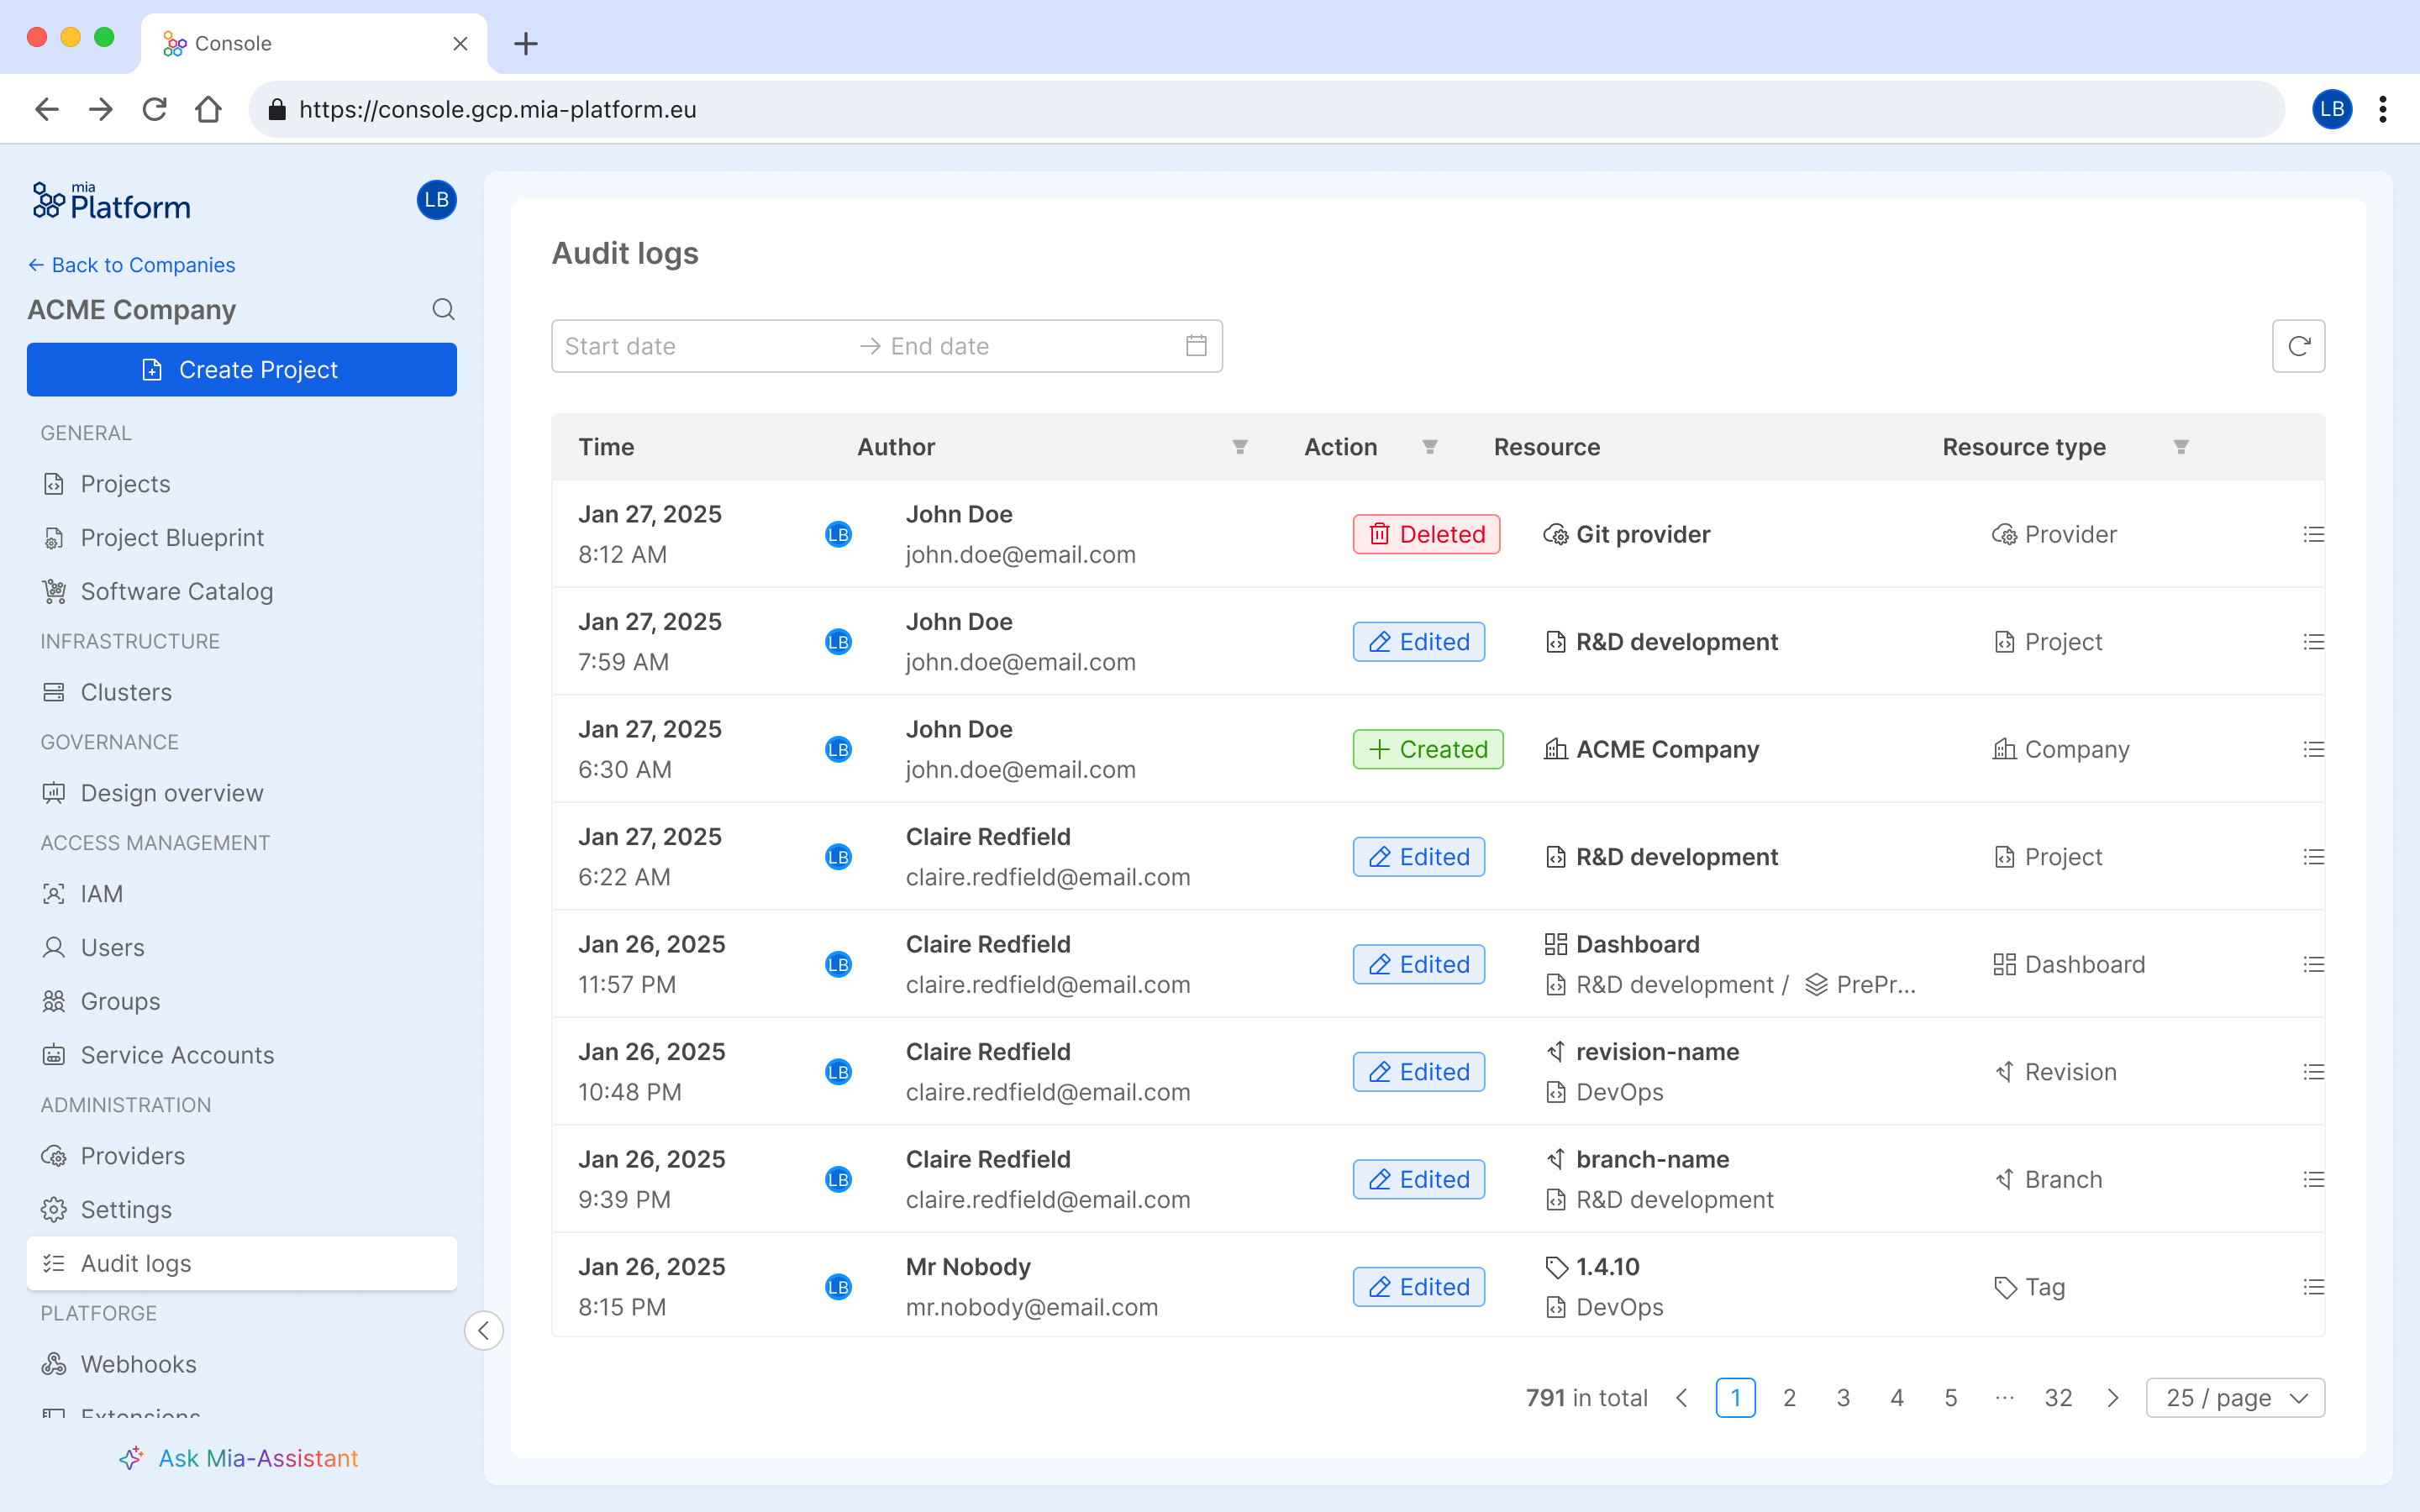View details of the Git provider deletion row
Image resolution: width=2420 pixels, height=1512 pixels.
pos(2316,534)
